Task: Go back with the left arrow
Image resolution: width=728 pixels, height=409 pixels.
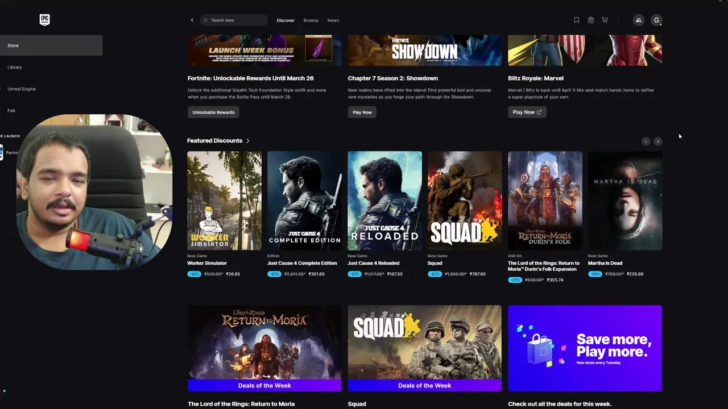Action: pos(192,20)
